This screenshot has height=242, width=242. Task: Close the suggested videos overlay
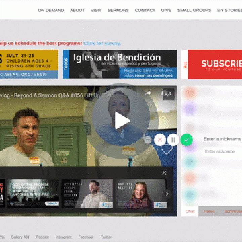[164, 173]
